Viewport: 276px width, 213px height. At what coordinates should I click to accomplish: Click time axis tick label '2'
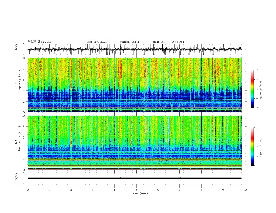point(71,190)
